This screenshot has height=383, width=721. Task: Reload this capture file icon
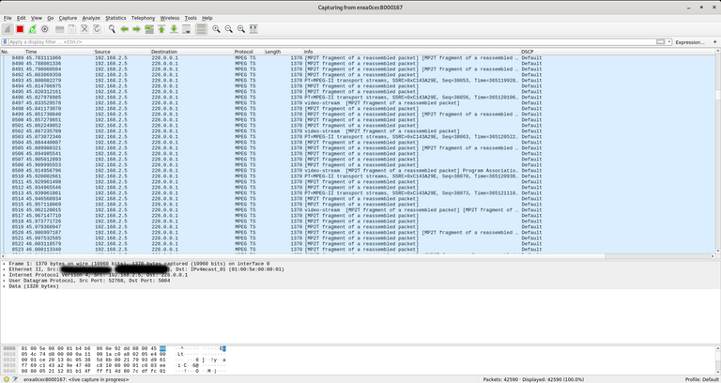tap(97, 29)
